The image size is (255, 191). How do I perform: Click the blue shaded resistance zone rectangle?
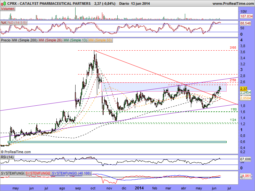coord(164,87)
